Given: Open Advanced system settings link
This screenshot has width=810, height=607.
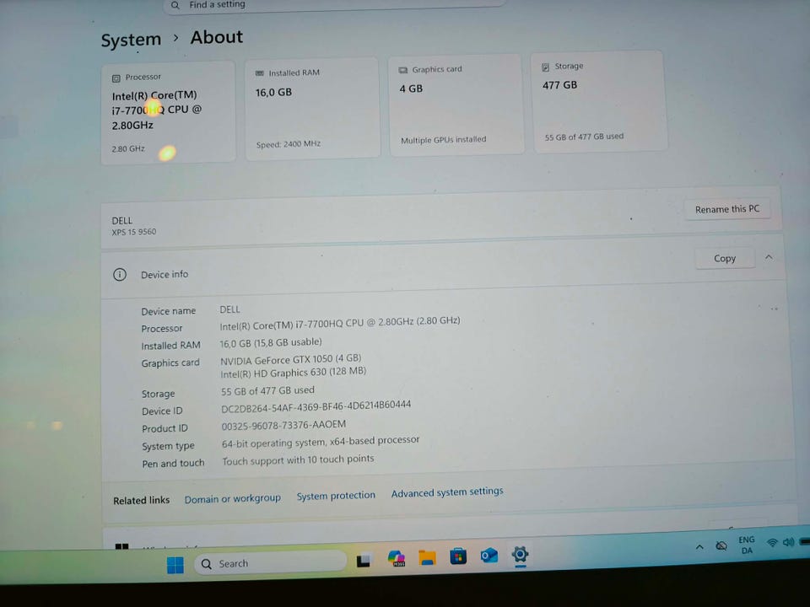Looking at the screenshot, I should coord(447,492).
